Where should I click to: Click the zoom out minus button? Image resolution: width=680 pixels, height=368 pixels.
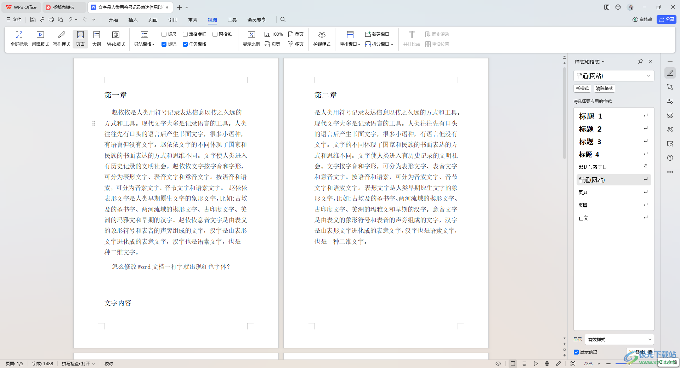pos(608,363)
